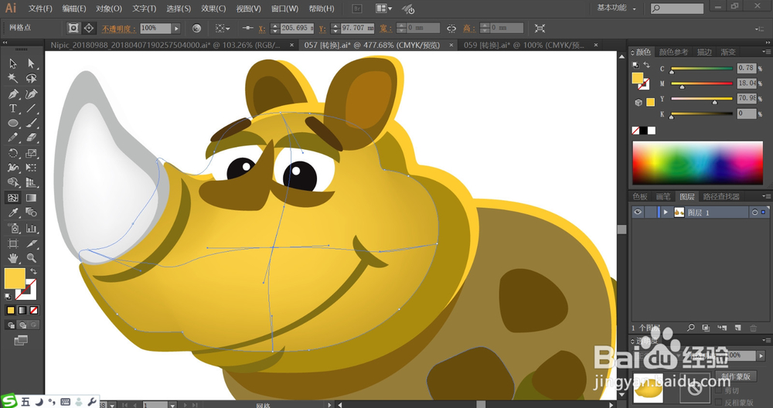Select the Line Segment tool
The width and height of the screenshot is (773, 408).
(32, 108)
